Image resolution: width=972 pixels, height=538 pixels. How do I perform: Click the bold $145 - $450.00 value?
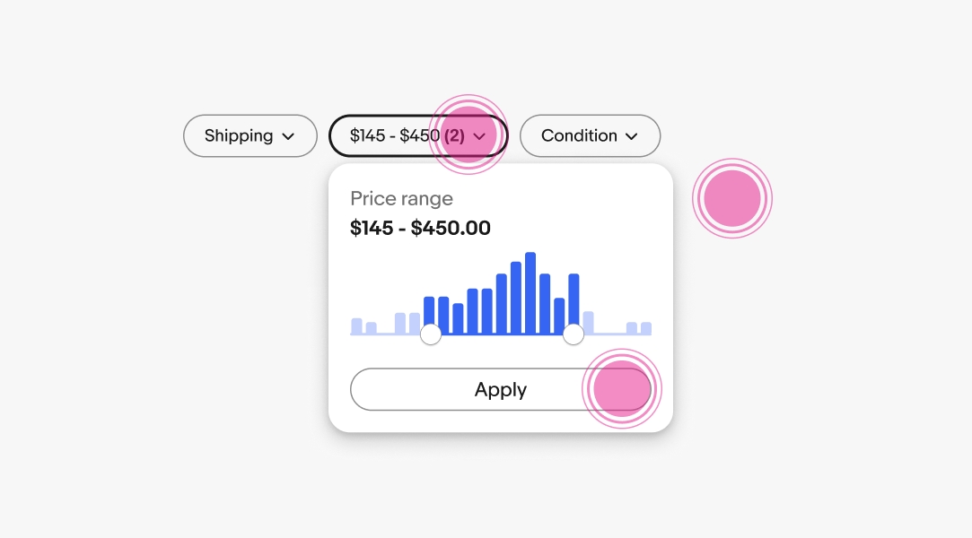tap(420, 229)
